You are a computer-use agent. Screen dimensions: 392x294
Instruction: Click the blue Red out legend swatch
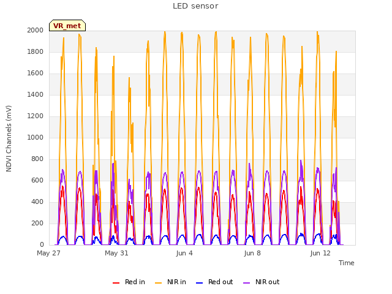199,283
